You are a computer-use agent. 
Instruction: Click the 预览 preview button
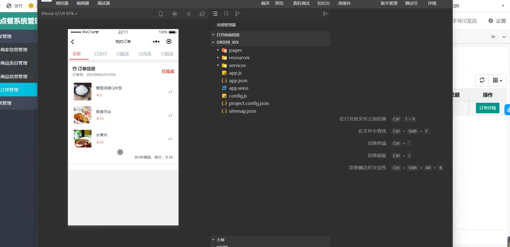pyautogui.click(x=279, y=3)
